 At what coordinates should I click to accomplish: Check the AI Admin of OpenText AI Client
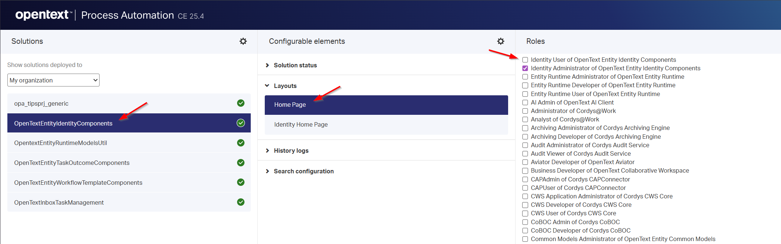525,102
